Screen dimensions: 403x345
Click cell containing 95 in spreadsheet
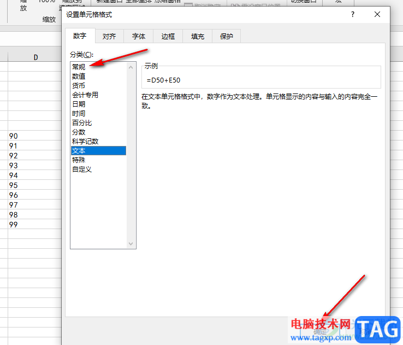coord(35,185)
